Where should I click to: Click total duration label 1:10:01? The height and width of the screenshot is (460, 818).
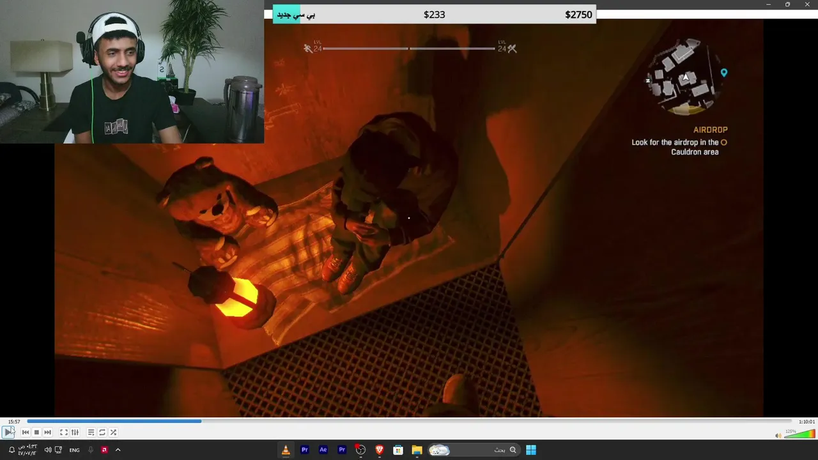806,422
